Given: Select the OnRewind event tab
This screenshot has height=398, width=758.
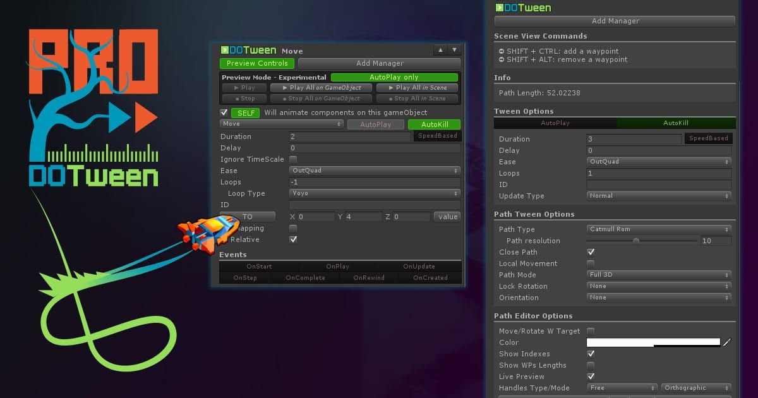Looking at the screenshot, I should point(369,278).
